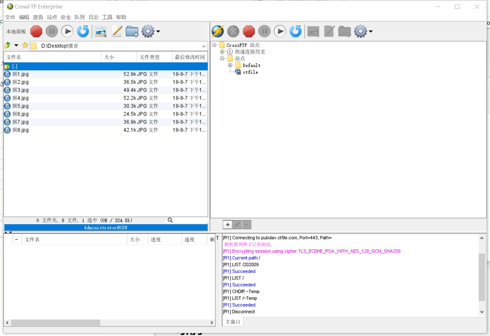490x336 pixels.
Task: Click the favorites star icon in local panel
Action: (x=25, y=45)
